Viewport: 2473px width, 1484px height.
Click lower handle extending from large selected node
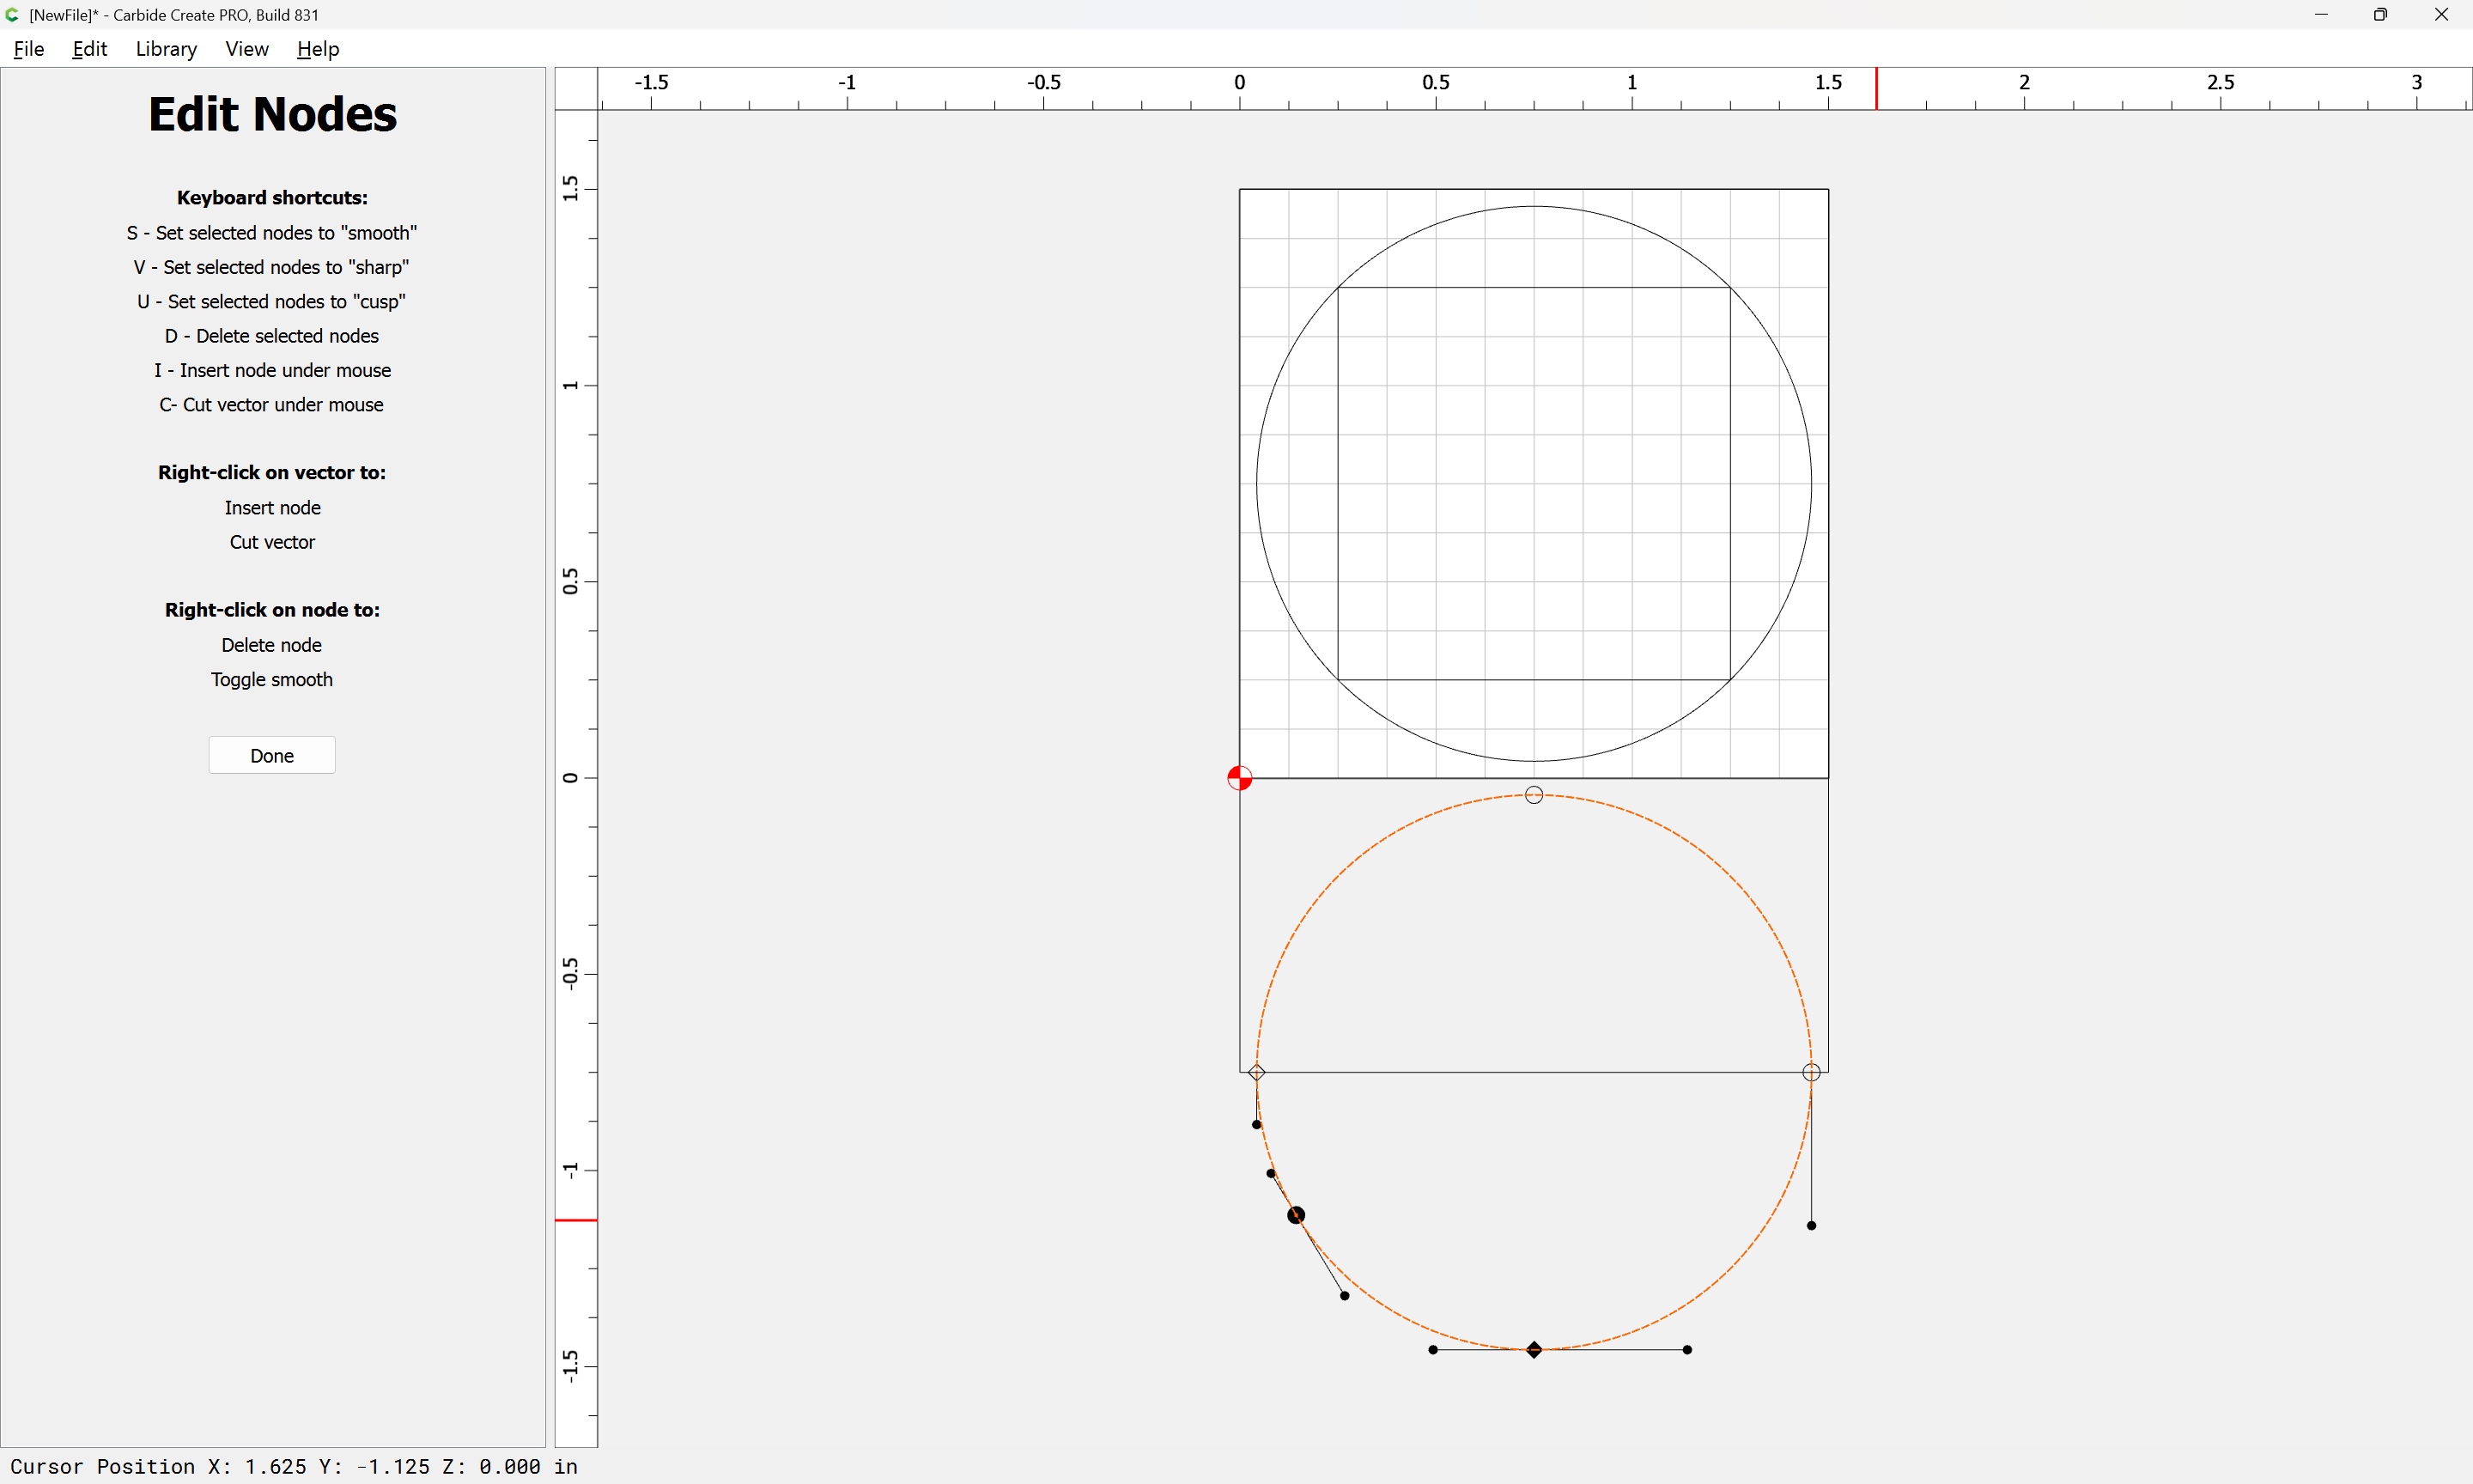click(1345, 1296)
